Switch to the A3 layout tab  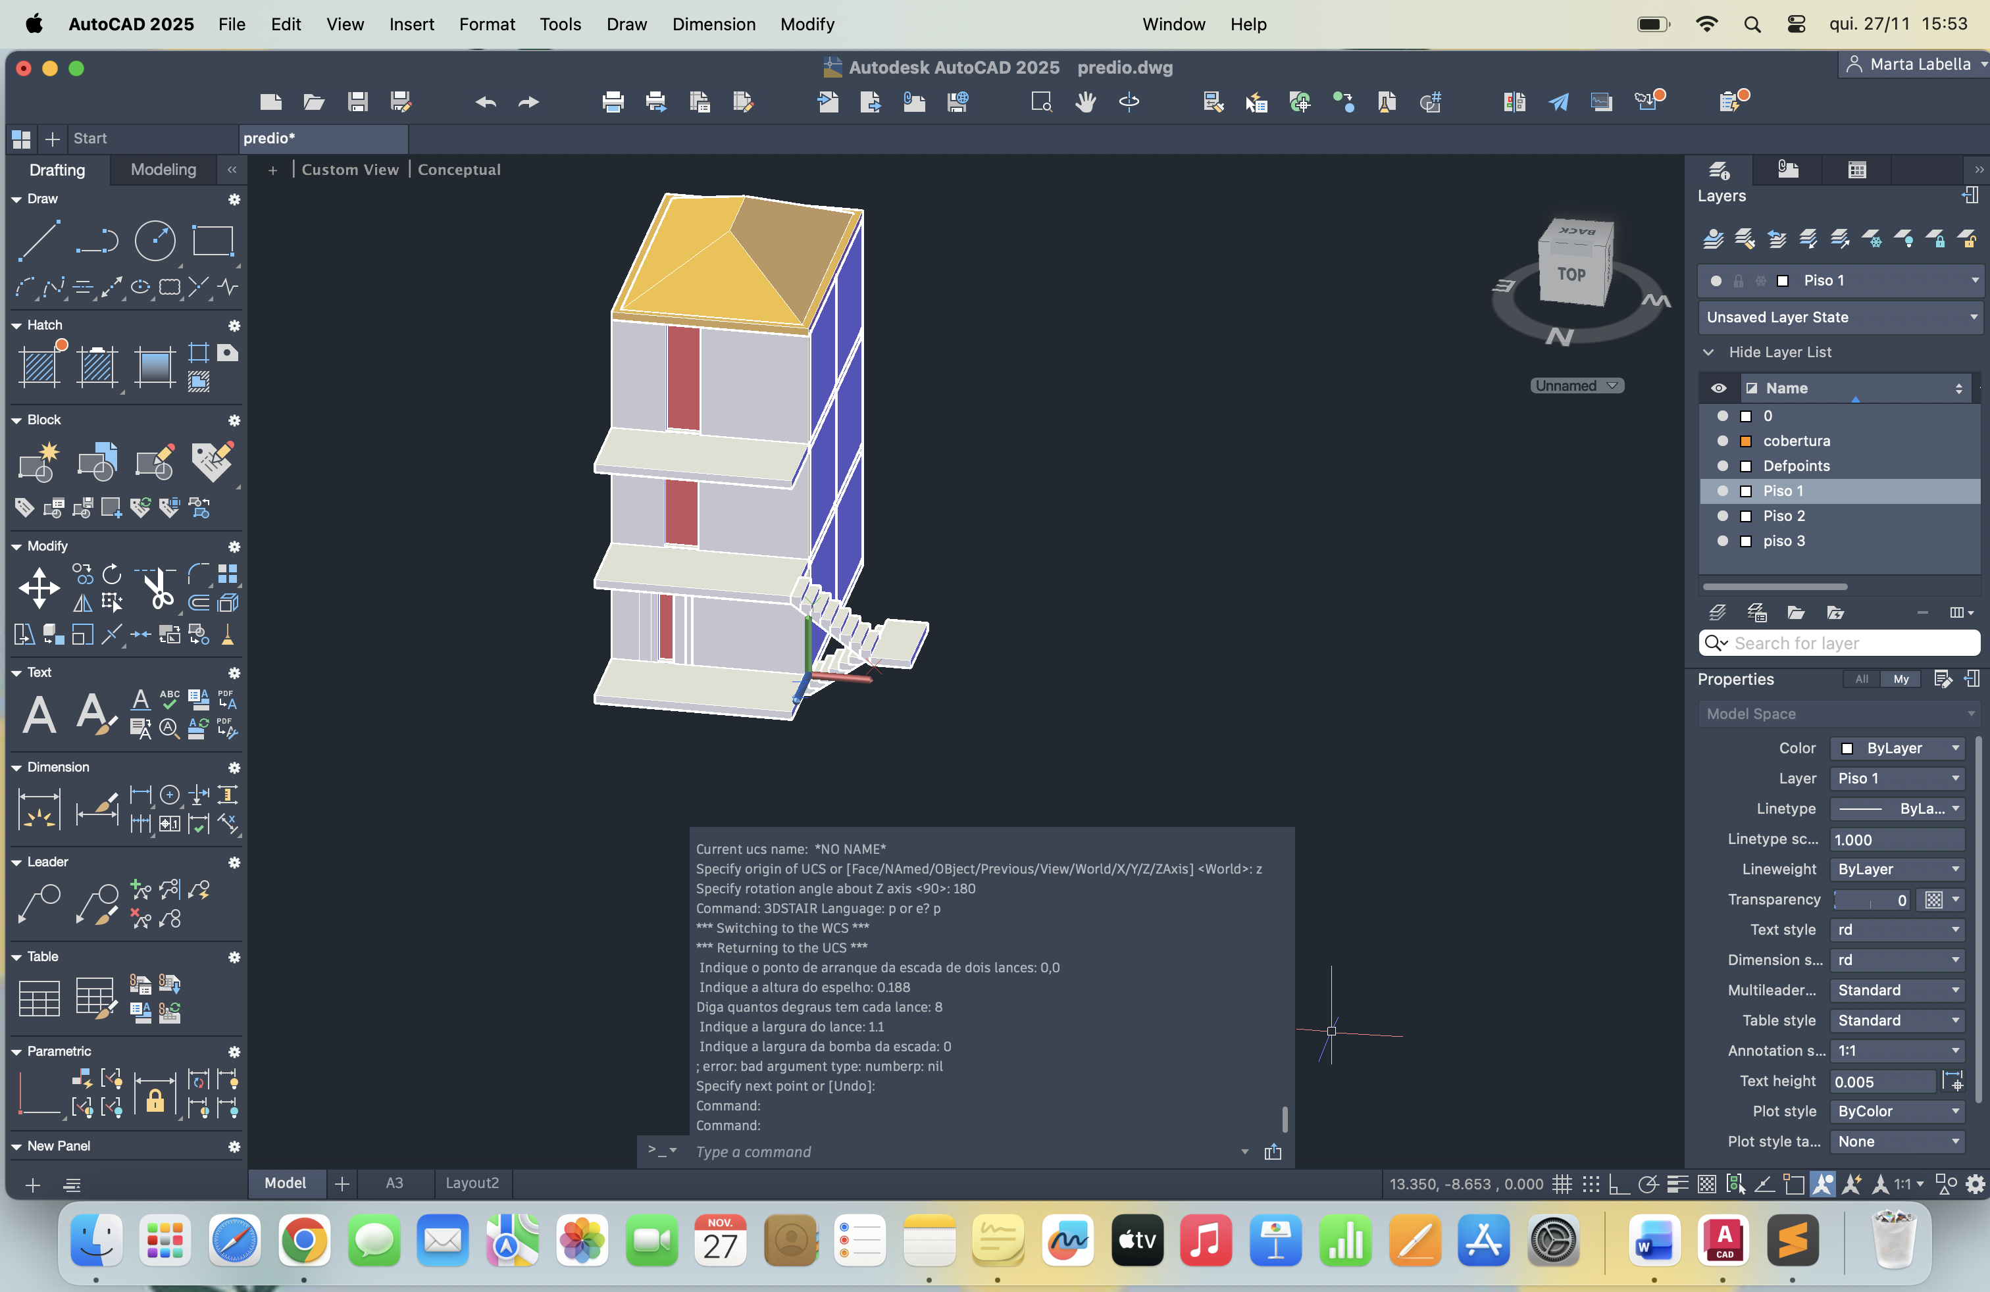[394, 1183]
